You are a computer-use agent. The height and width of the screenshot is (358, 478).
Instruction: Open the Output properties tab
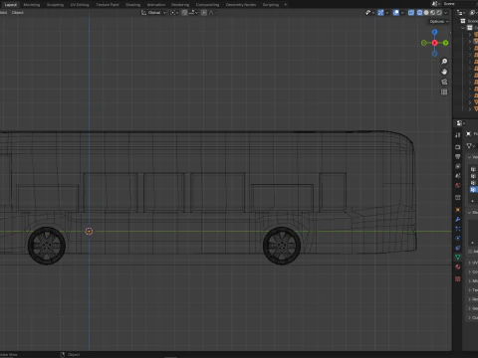(458, 156)
